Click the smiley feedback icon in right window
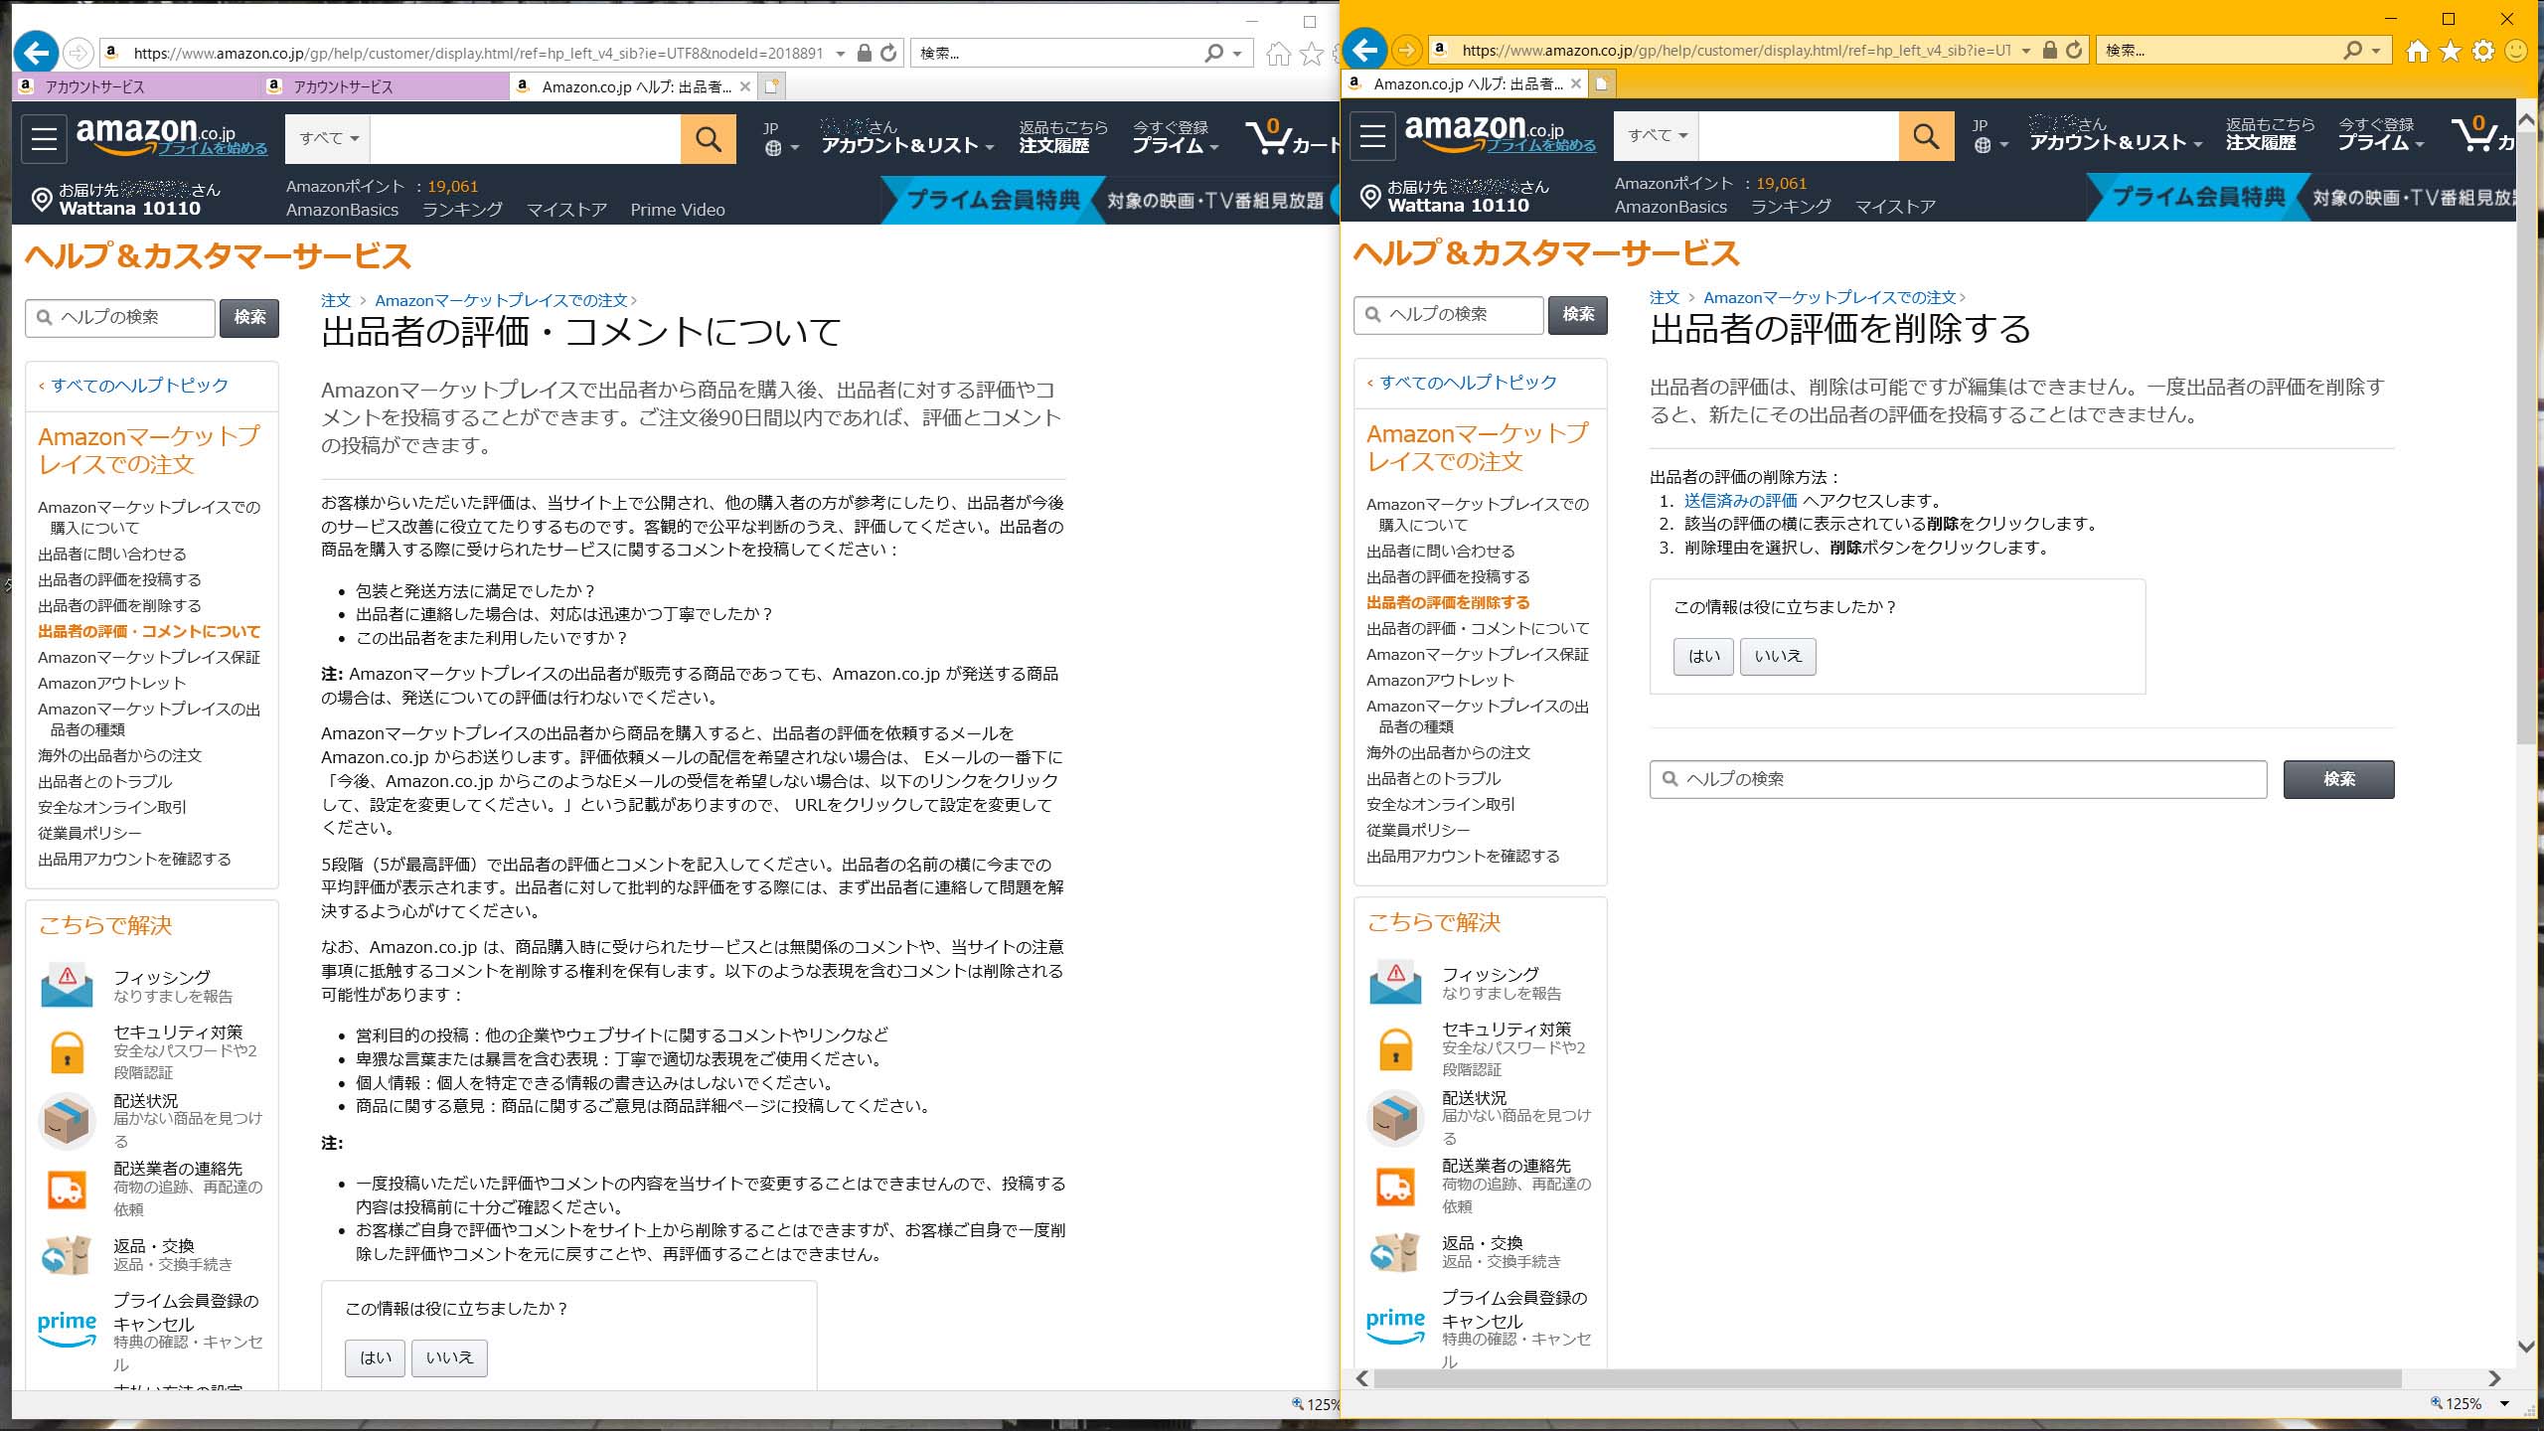2544x1431 pixels. (2516, 51)
